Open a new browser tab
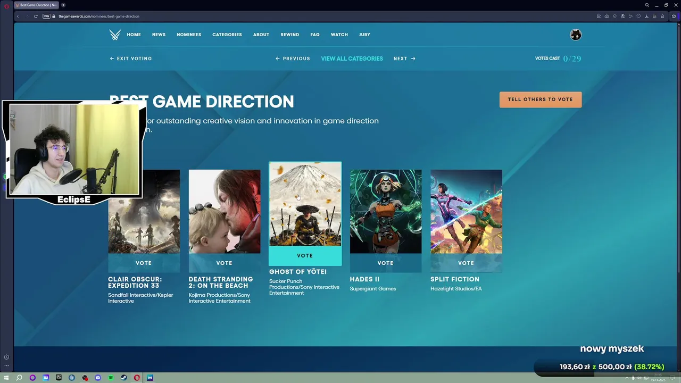The height and width of the screenshot is (383, 681). 63,5
